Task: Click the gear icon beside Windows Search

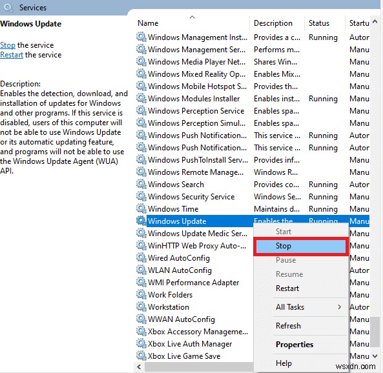Action: coord(141,184)
